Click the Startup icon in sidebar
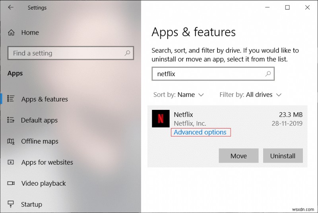Screen dimensions: 318x213 click(x=11, y=204)
